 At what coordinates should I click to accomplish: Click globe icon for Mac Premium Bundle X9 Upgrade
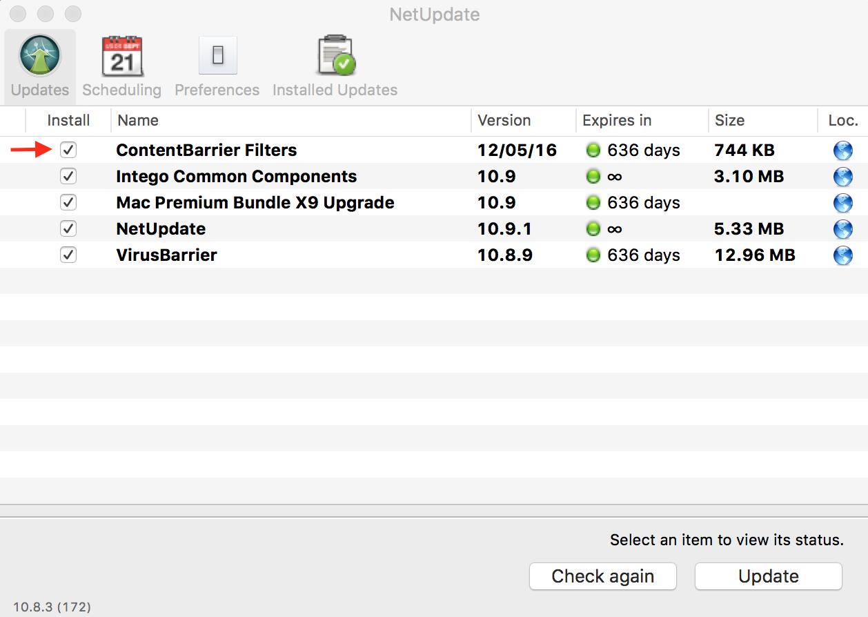coord(843,203)
